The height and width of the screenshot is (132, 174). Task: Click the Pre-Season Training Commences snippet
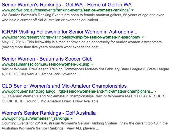point(85,72)
